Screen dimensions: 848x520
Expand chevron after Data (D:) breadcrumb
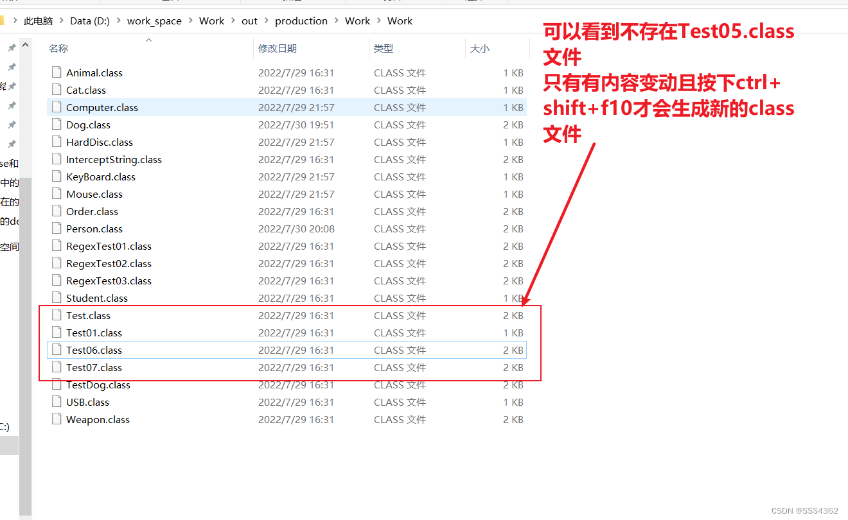click(x=119, y=21)
